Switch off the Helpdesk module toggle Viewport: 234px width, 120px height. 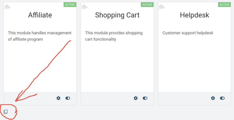click(x=222, y=98)
